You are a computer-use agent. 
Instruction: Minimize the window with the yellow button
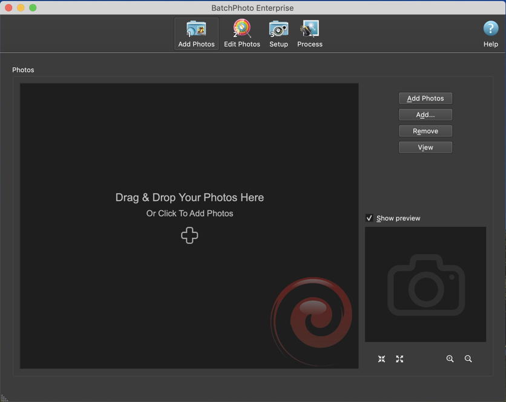pyautogui.click(x=21, y=8)
